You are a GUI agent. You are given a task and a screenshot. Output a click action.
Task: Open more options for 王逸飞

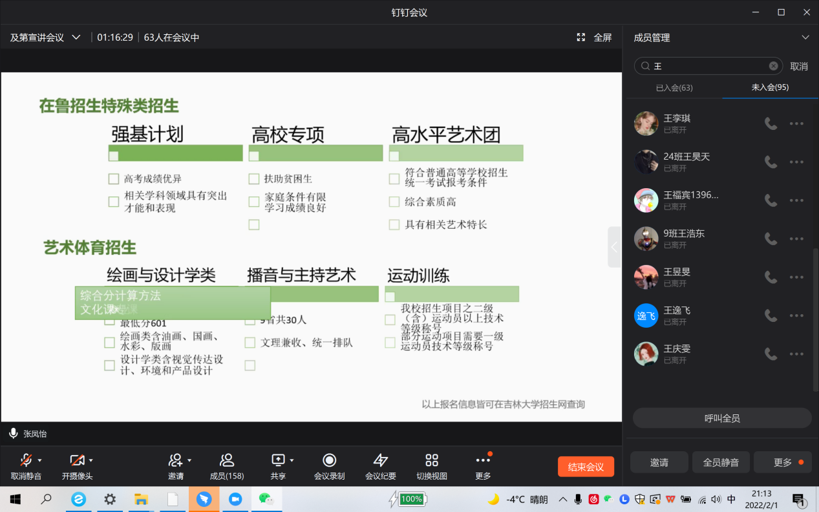pyautogui.click(x=796, y=315)
